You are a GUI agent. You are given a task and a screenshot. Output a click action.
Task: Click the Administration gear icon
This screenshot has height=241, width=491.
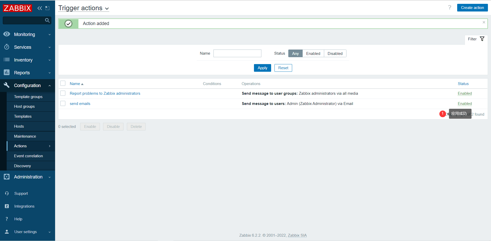[7, 177]
